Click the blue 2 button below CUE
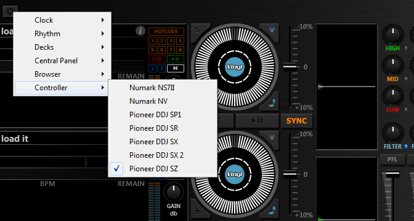 click(x=161, y=68)
